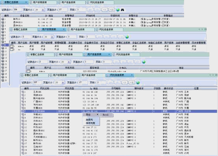Switch to 告警汇总报表 tab in bottom element panel
Image resolution: width=218 pixels, height=156 pixels.
(x=34, y=75)
